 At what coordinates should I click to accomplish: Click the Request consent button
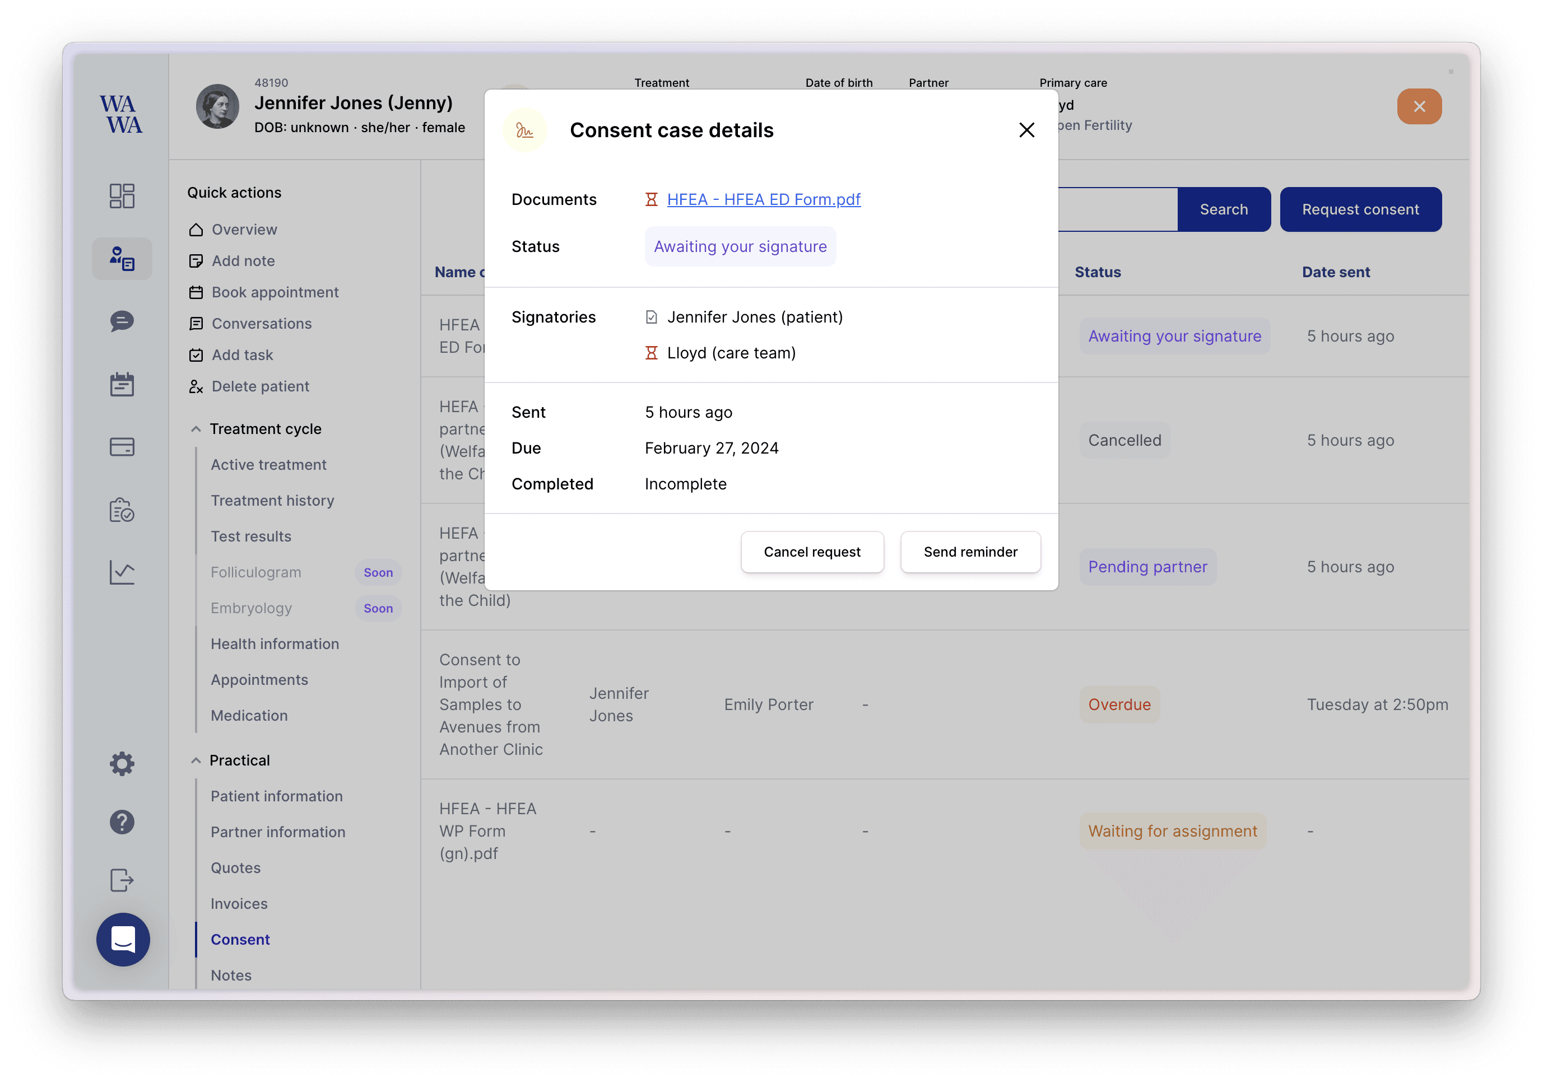click(1360, 209)
